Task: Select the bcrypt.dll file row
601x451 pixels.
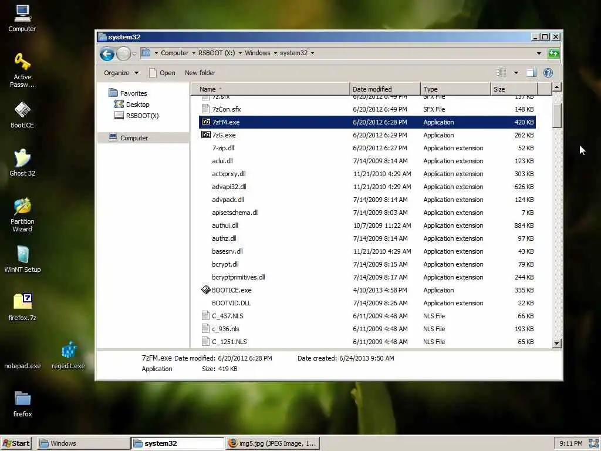Action: point(367,264)
